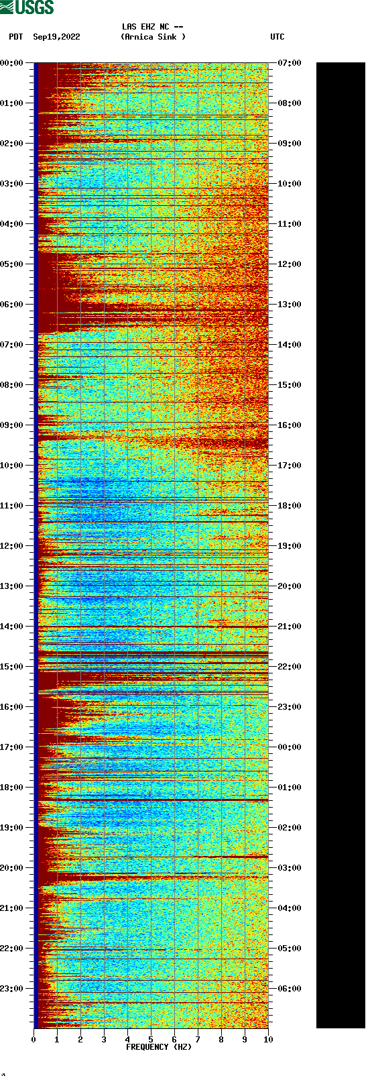Click the FREQUENCY (HZ) axis label

coord(159,1047)
